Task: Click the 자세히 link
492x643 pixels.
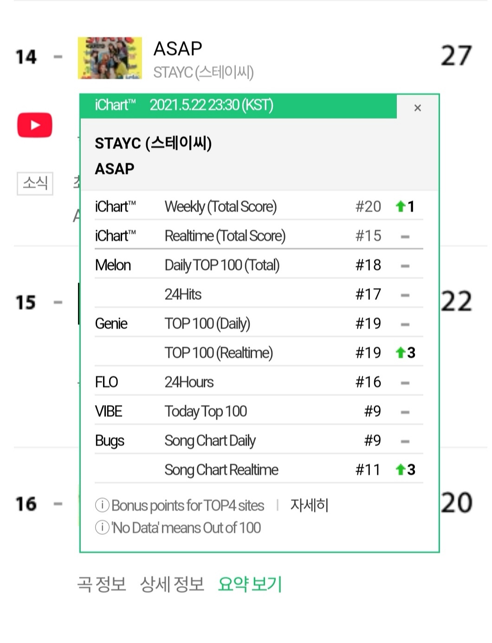Action: pyautogui.click(x=309, y=505)
